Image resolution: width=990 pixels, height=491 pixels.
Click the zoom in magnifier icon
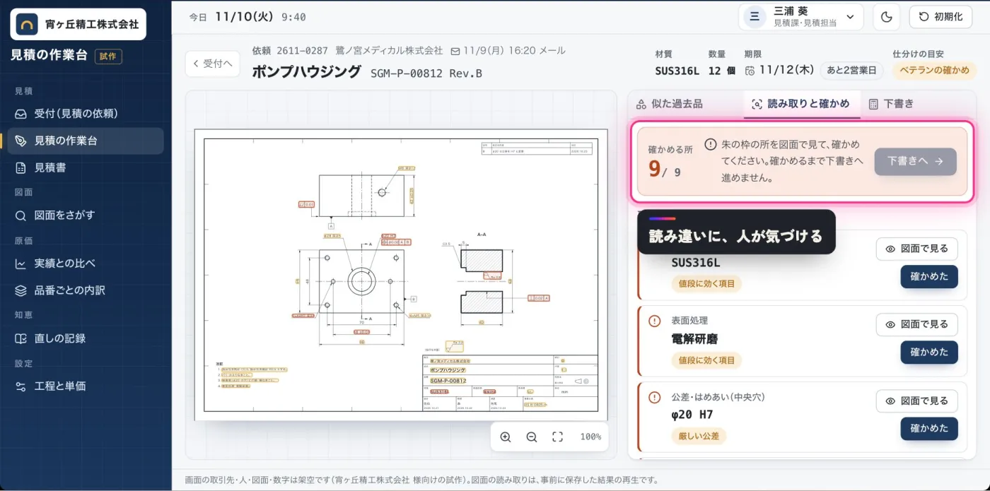coord(506,437)
